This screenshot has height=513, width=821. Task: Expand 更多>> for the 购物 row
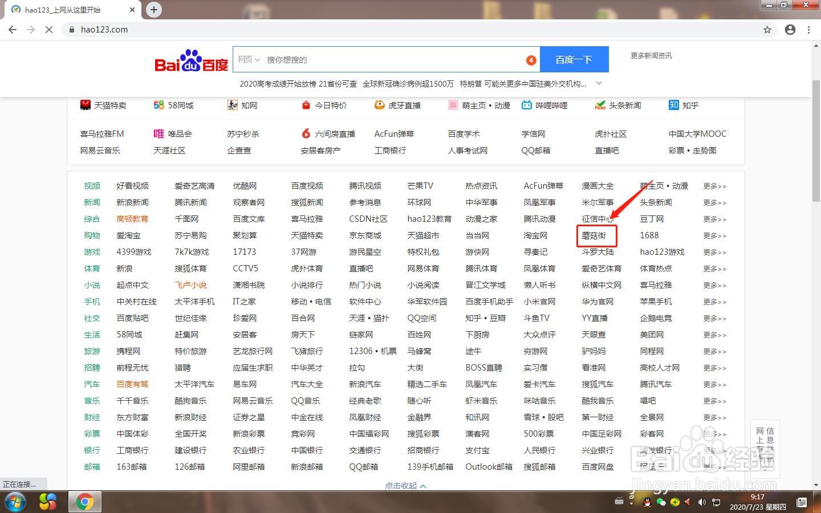714,236
